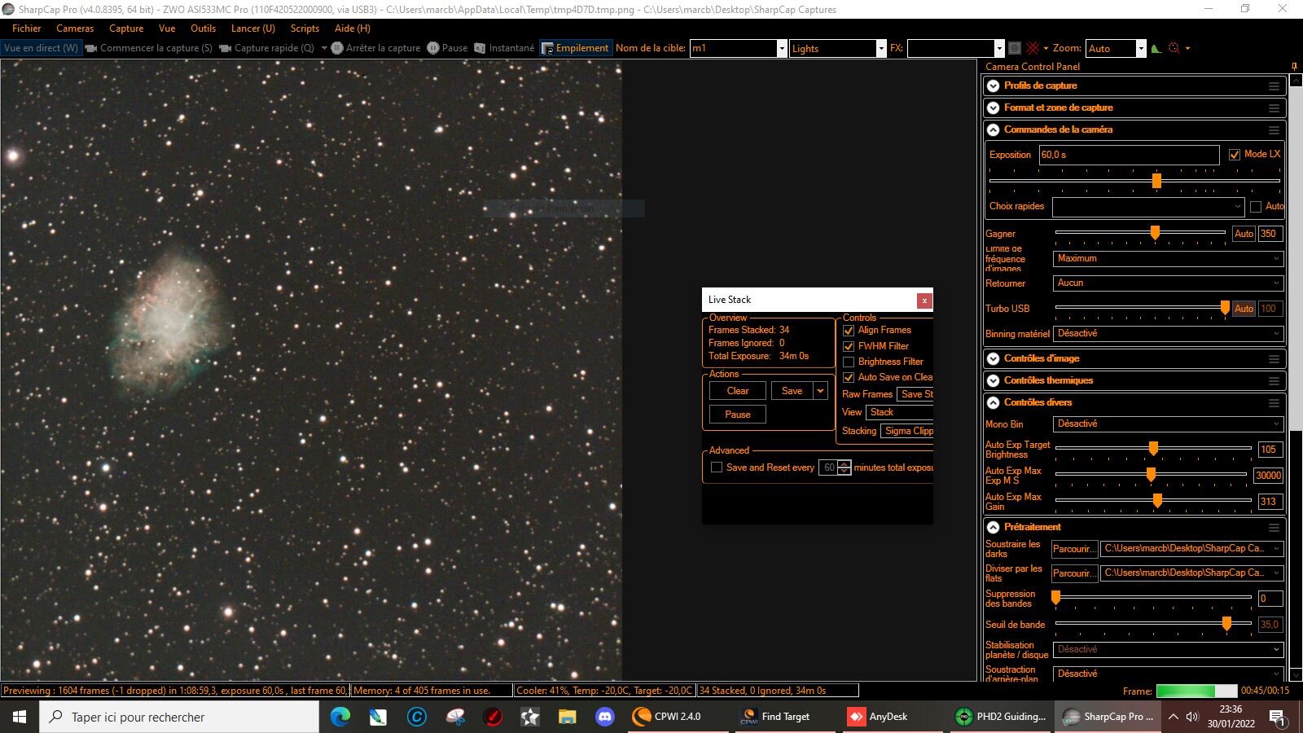The width and height of the screenshot is (1303, 733).
Task: Open the Aide (H) menu
Action: coord(353,29)
